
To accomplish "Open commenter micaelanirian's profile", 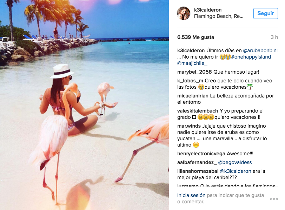I will [193, 96].
